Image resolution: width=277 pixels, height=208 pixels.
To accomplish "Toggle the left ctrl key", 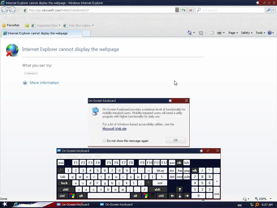I will click(62, 196).
